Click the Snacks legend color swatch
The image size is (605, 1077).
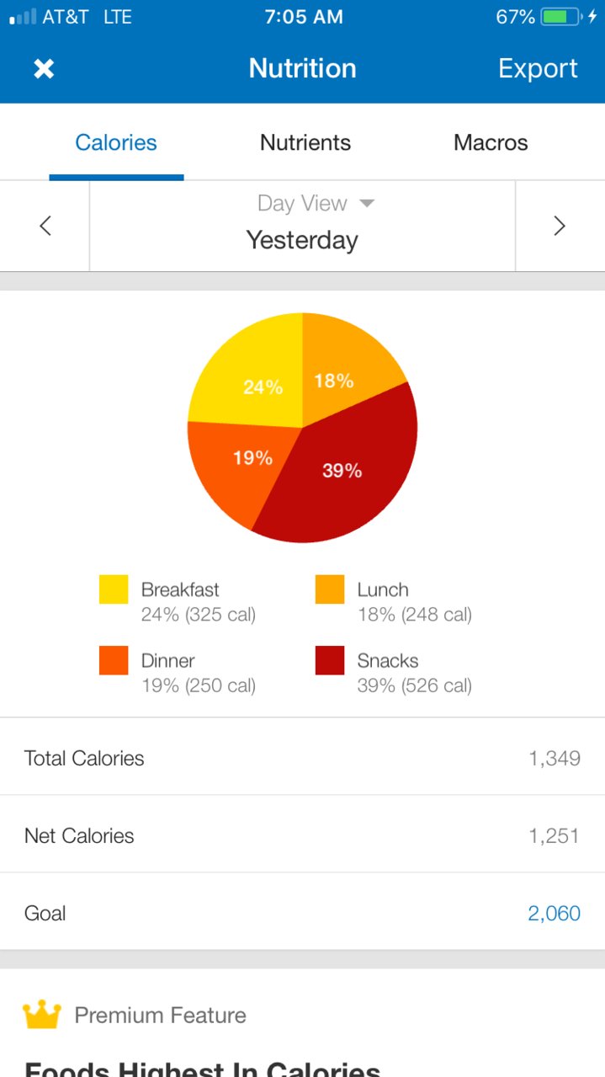click(x=330, y=660)
